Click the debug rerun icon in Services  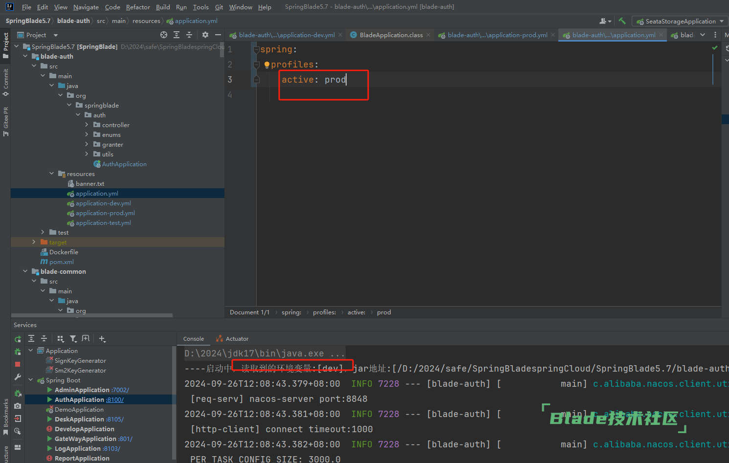pos(18,352)
